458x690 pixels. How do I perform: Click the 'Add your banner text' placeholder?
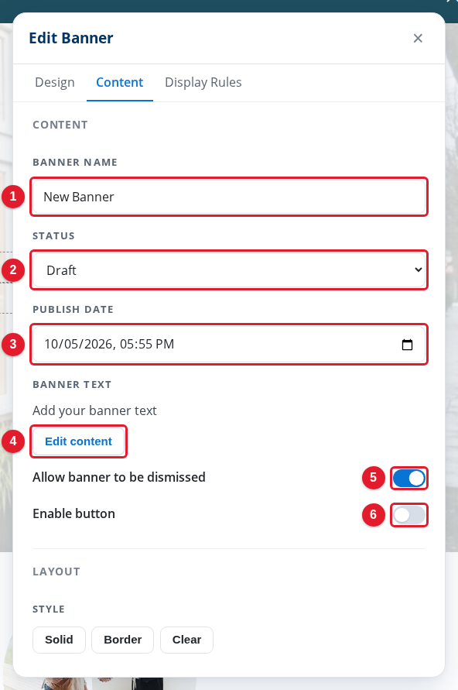(x=94, y=410)
